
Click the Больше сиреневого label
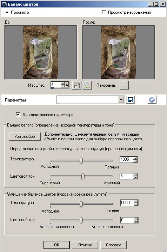[x=58, y=227]
